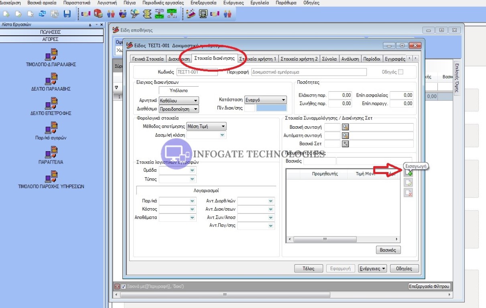Click the Επεξεργασία Φίλτρου button
The width and height of the screenshot is (486, 308).
429,287
